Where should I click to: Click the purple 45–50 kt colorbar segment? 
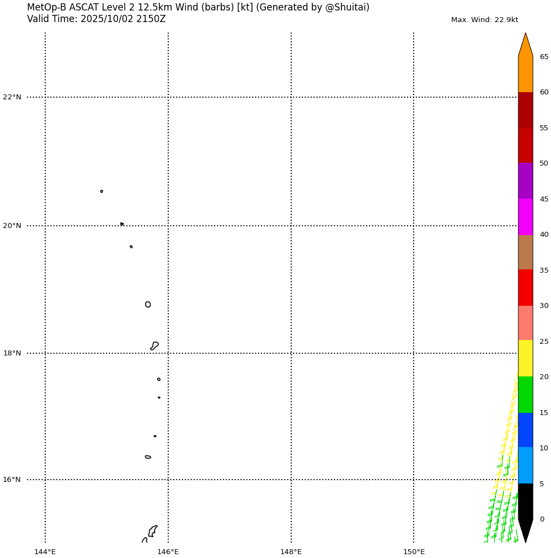525,181
